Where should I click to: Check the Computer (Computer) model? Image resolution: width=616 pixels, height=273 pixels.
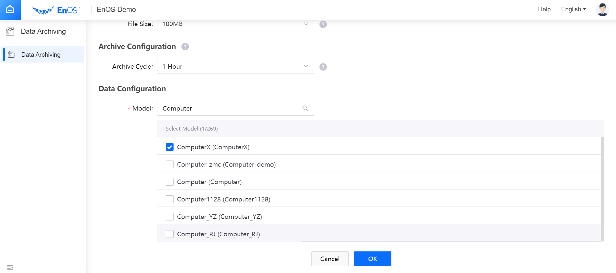(x=170, y=182)
